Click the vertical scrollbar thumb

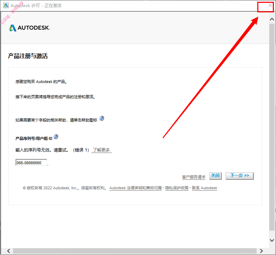272,127
